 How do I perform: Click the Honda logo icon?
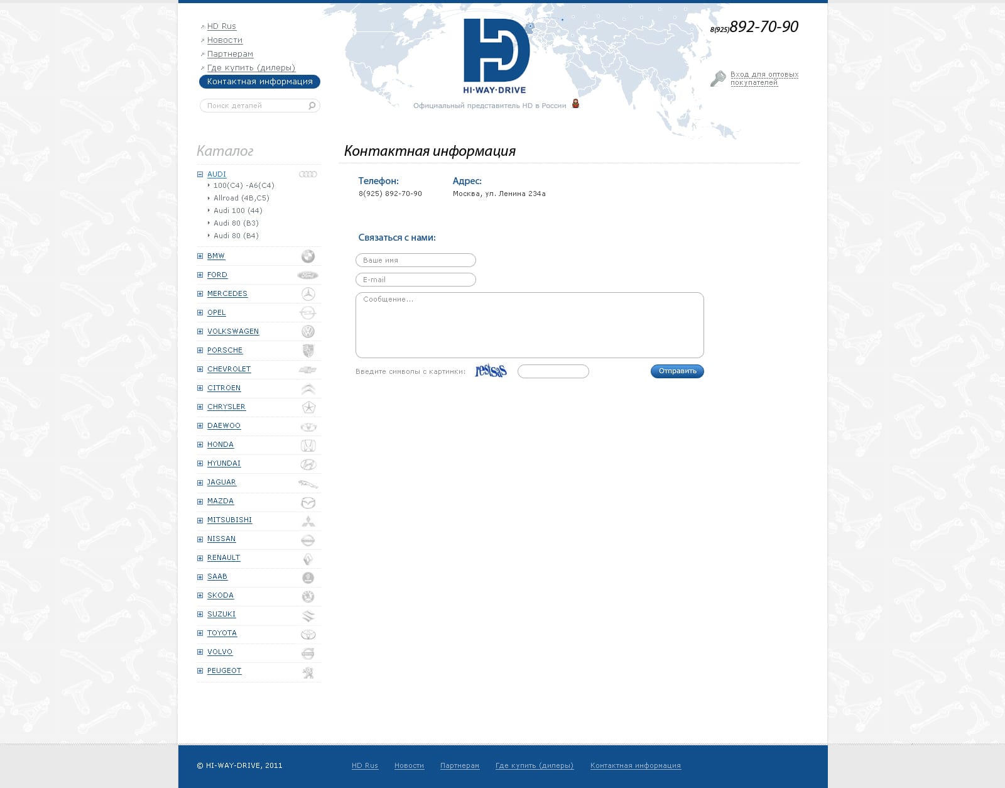tap(308, 446)
